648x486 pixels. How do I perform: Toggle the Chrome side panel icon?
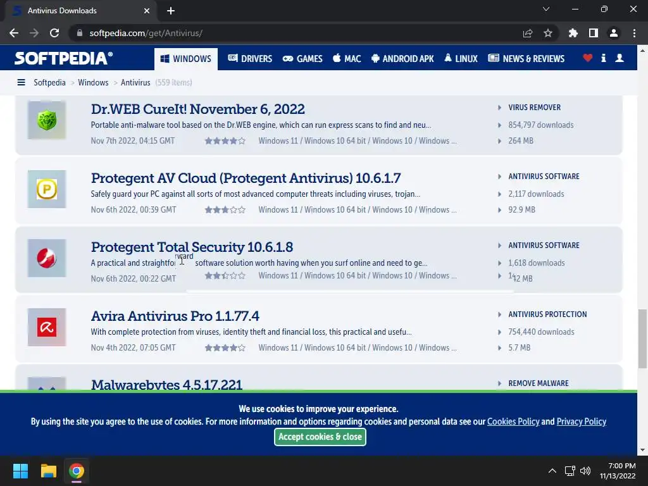594,33
